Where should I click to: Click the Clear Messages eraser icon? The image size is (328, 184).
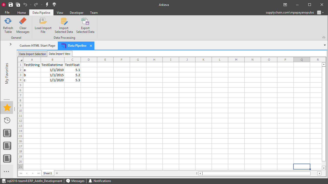(23, 21)
